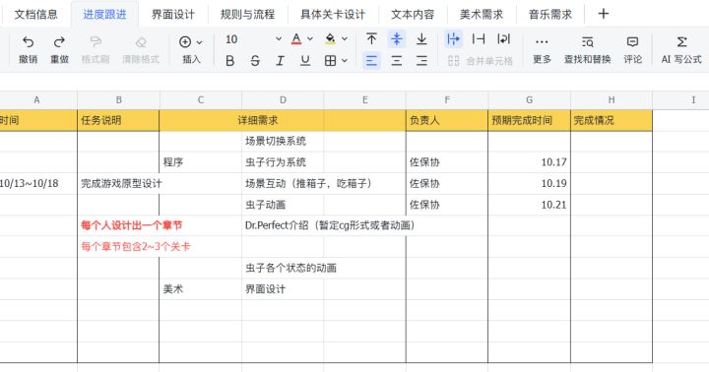Select the 场景切换系统 cell
Screen dimensions: 709x372
pos(283,141)
